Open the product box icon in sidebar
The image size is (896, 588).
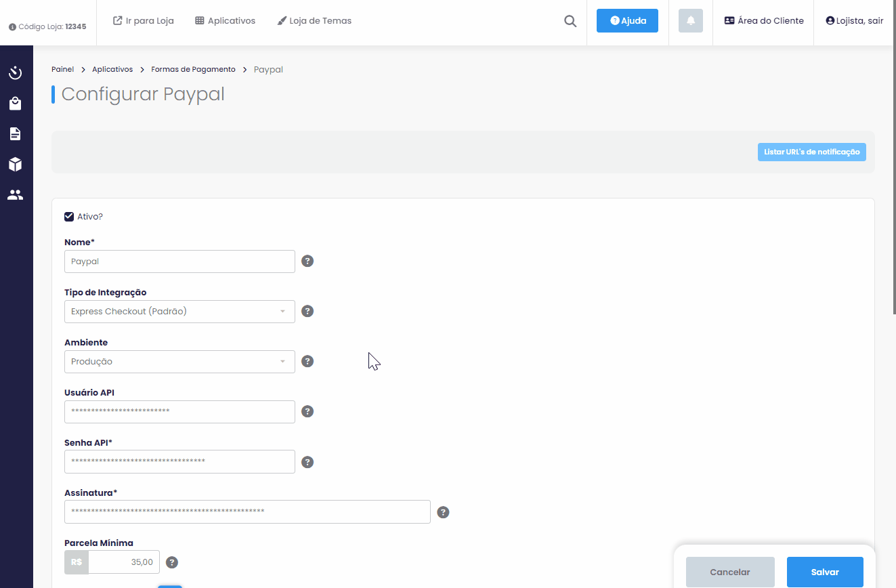pos(16,164)
